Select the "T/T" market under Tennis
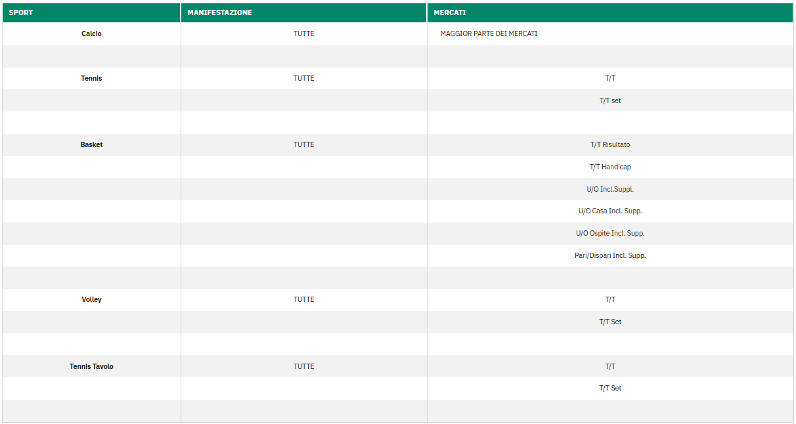This screenshot has width=796, height=424. (610, 78)
